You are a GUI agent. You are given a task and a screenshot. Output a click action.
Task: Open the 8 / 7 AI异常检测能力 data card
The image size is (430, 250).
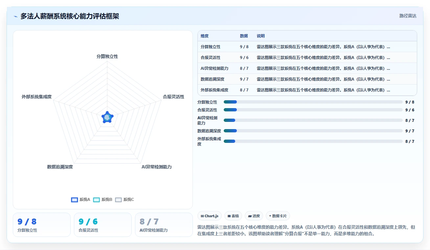(x=164, y=225)
